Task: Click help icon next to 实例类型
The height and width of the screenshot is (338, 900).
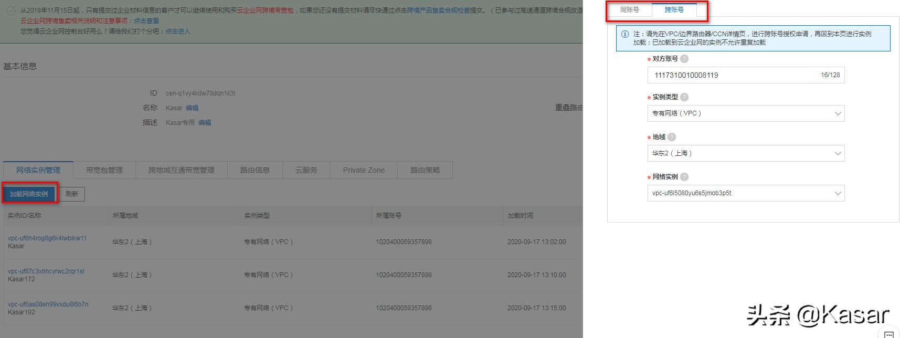Action: [x=684, y=97]
